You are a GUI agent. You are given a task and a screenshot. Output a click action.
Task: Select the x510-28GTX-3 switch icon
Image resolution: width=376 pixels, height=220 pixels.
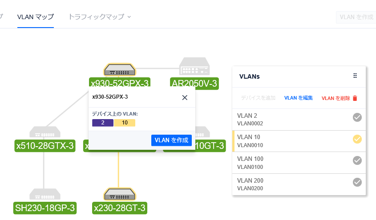(45, 132)
